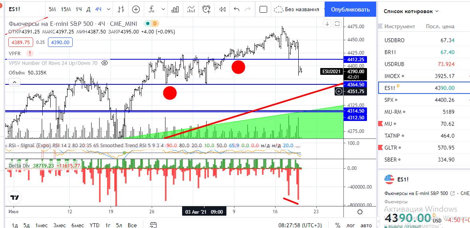Select the 5M timeframe
Viewport: 470px width, 228px height.
[52, 9]
